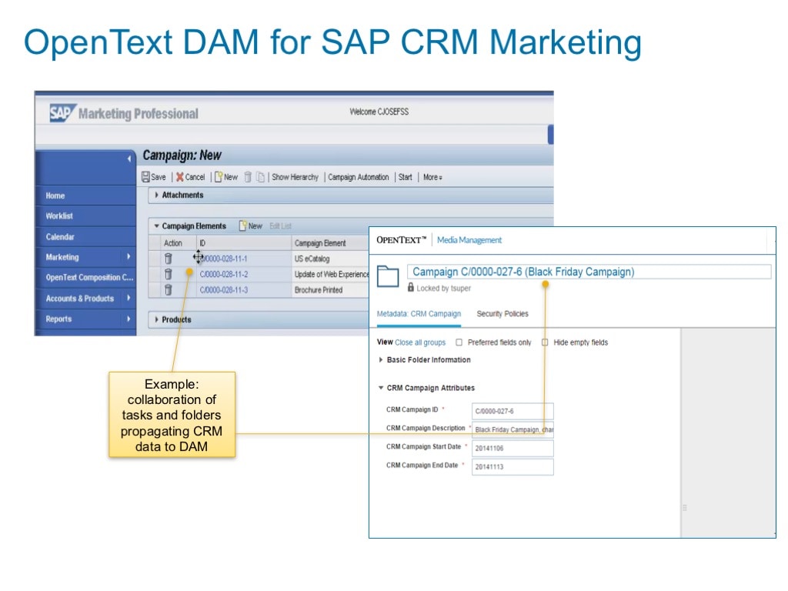Click New in the campaign toolbar
Viewport: 788px width, 591px height.
[226, 177]
